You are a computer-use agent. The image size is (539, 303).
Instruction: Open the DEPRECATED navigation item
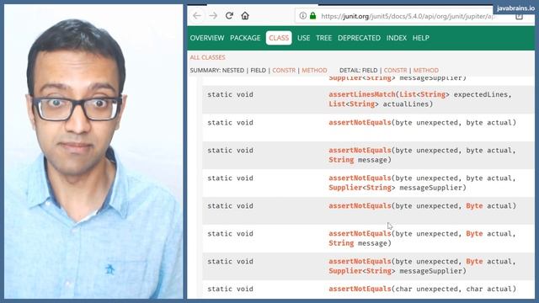coord(359,38)
